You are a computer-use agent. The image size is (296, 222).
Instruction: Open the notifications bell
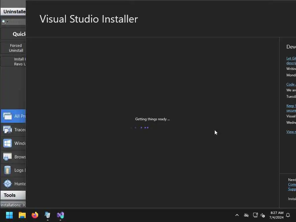click(x=288, y=215)
